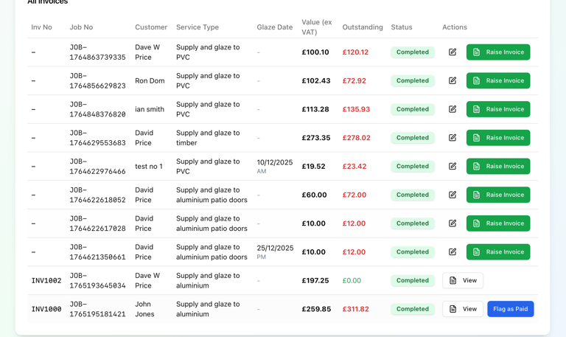
Task: View invoice INV1002
Action: point(463,280)
